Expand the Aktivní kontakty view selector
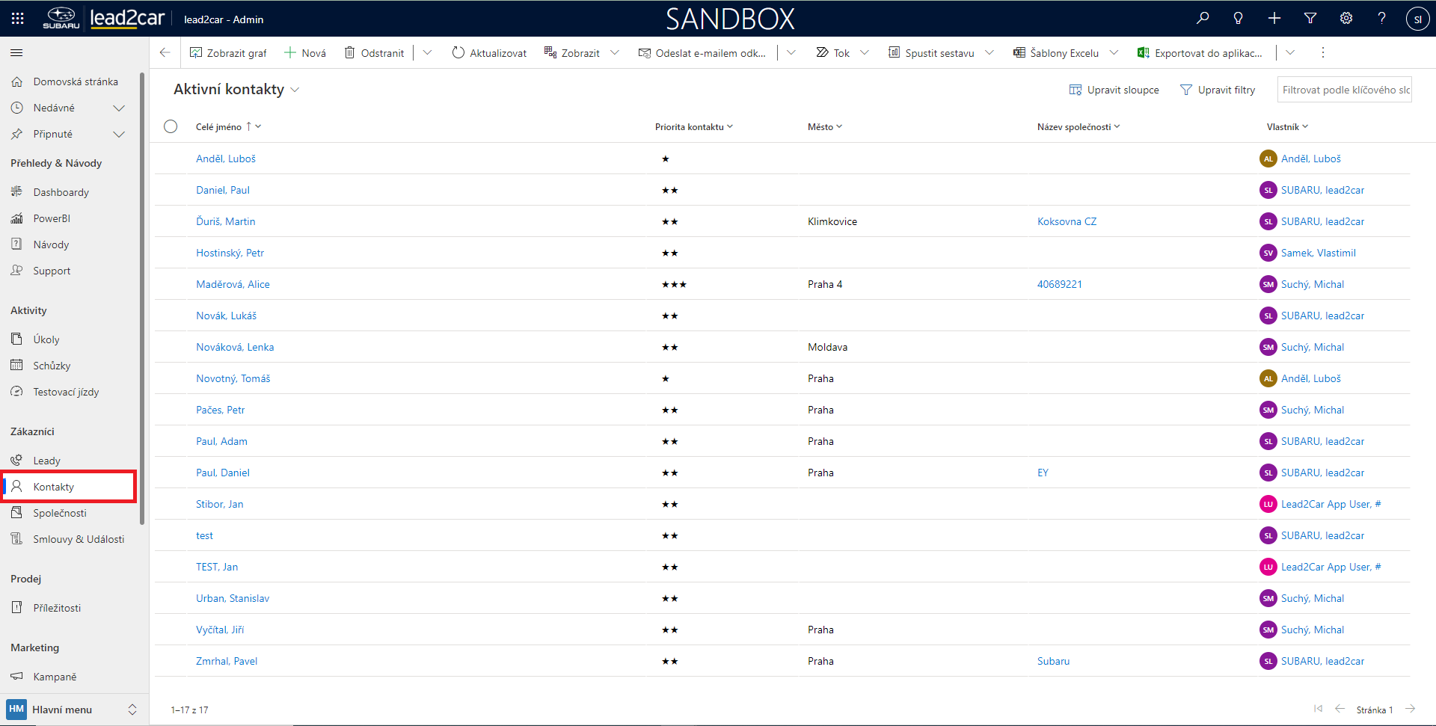This screenshot has width=1436, height=726. 295,90
